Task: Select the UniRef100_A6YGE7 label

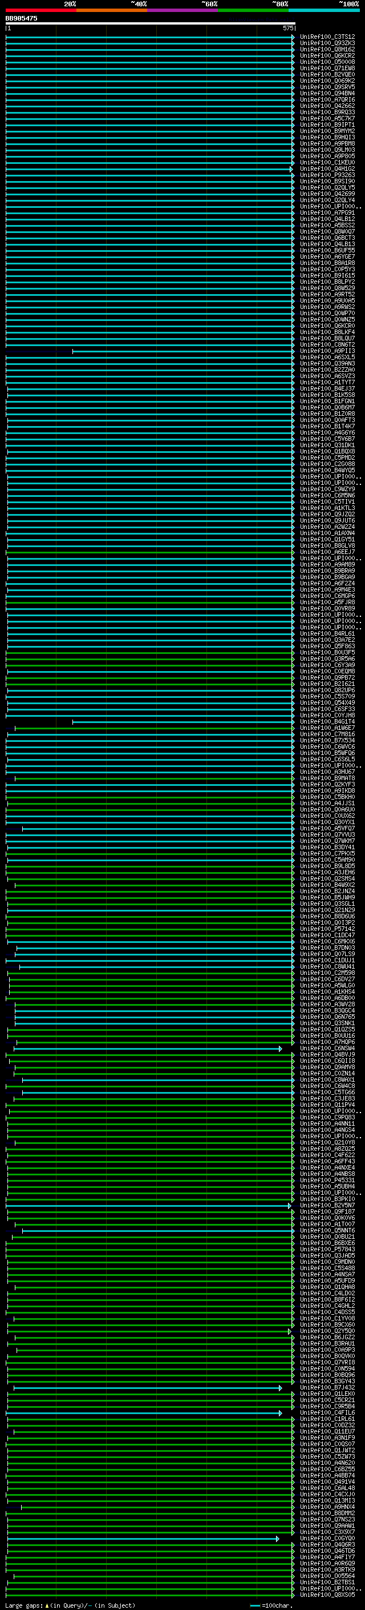Action: point(327,257)
